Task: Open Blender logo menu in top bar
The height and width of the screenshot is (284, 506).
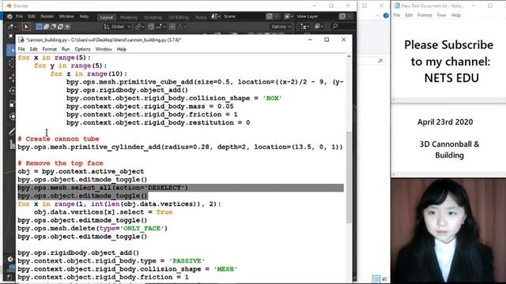Action: [9, 17]
